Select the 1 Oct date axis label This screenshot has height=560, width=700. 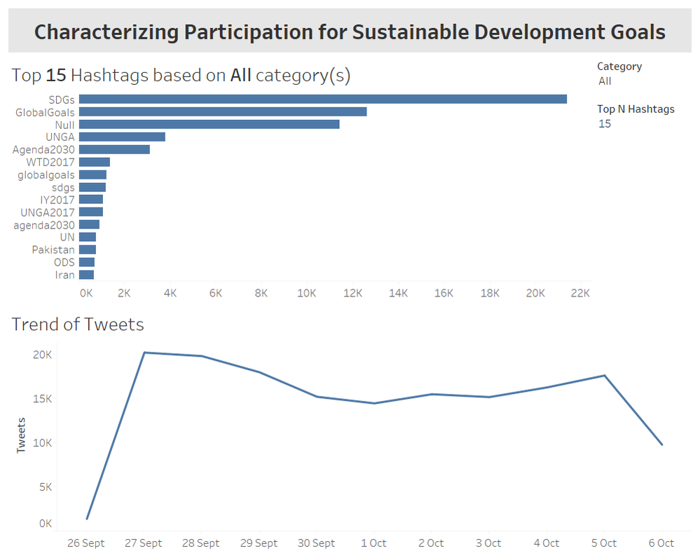pyautogui.click(x=373, y=543)
